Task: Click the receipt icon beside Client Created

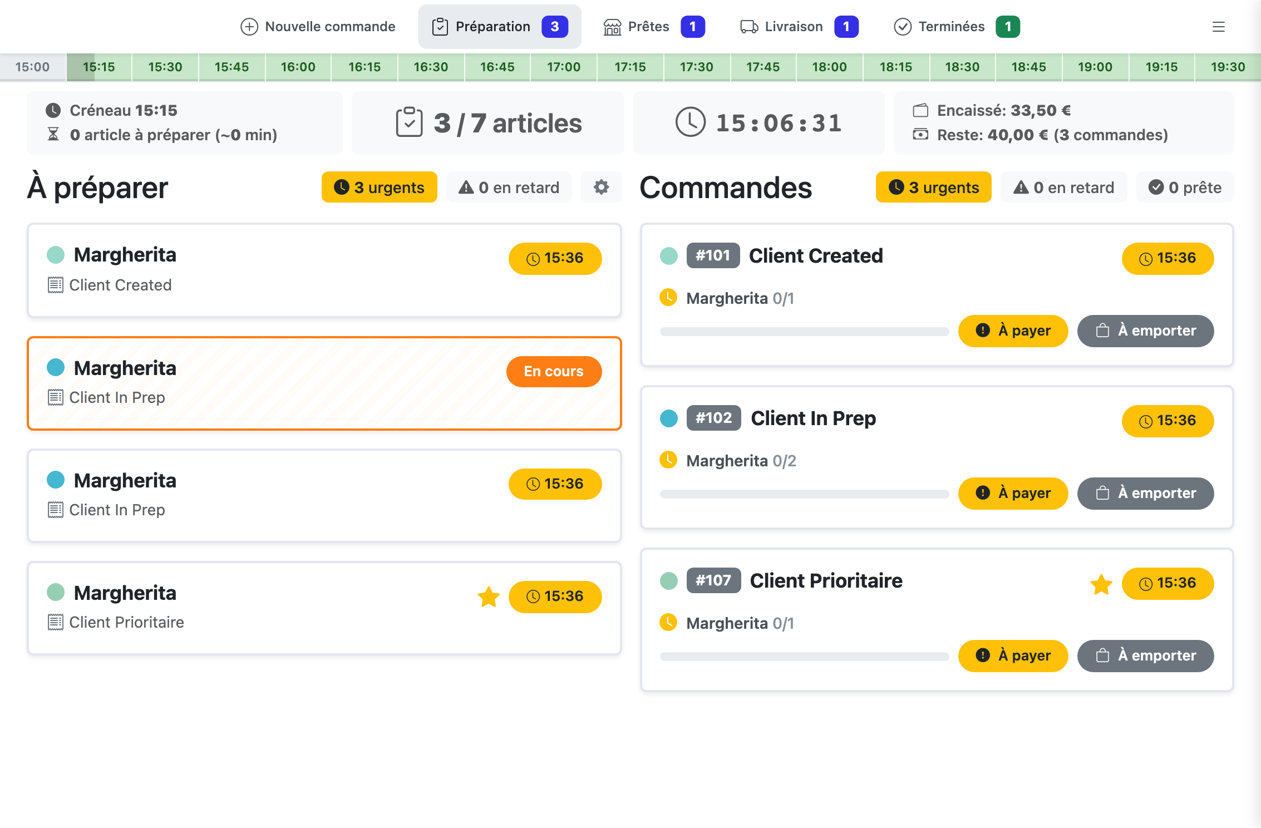Action: [55, 285]
